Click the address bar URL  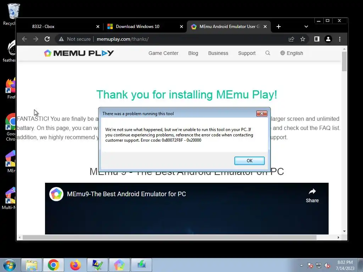123,39
